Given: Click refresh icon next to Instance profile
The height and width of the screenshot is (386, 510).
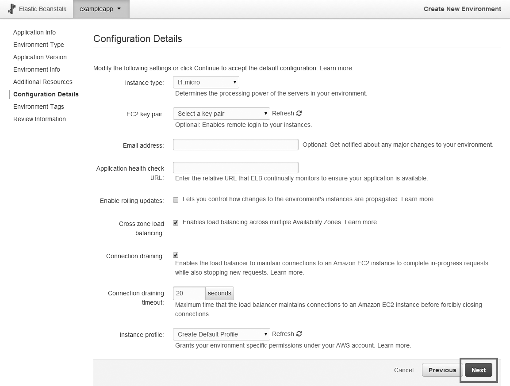Looking at the screenshot, I should point(299,334).
